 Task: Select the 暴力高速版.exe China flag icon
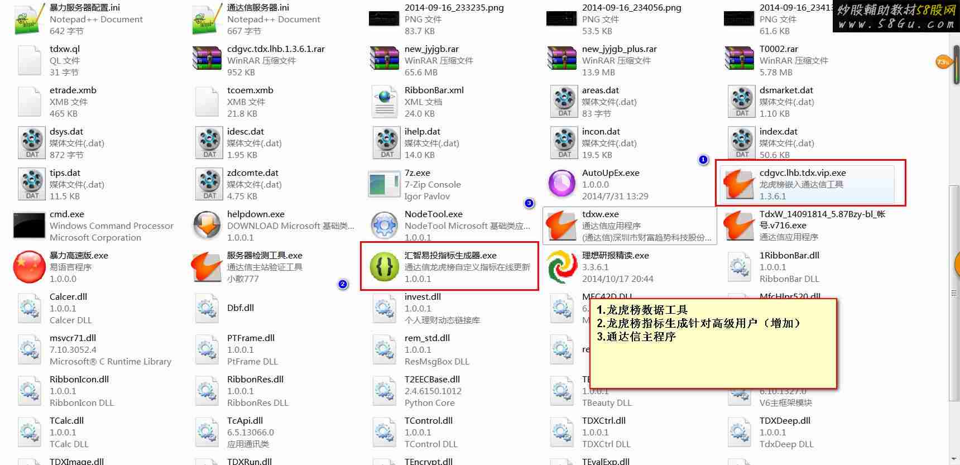click(29, 267)
